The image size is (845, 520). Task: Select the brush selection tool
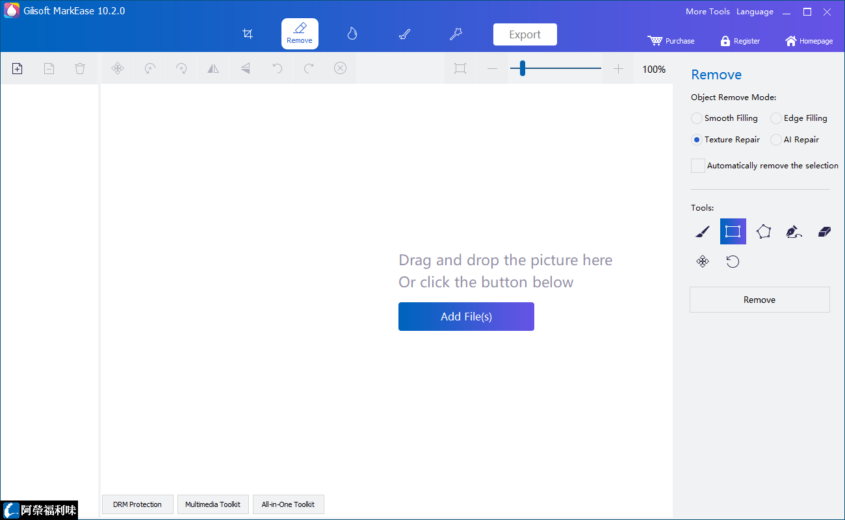tap(703, 231)
